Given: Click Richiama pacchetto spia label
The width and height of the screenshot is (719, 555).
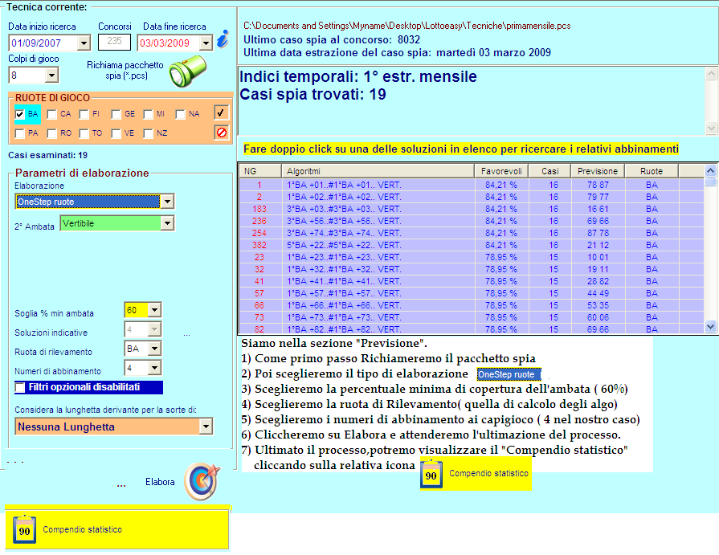Looking at the screenshot, I should tap(125, 70).
